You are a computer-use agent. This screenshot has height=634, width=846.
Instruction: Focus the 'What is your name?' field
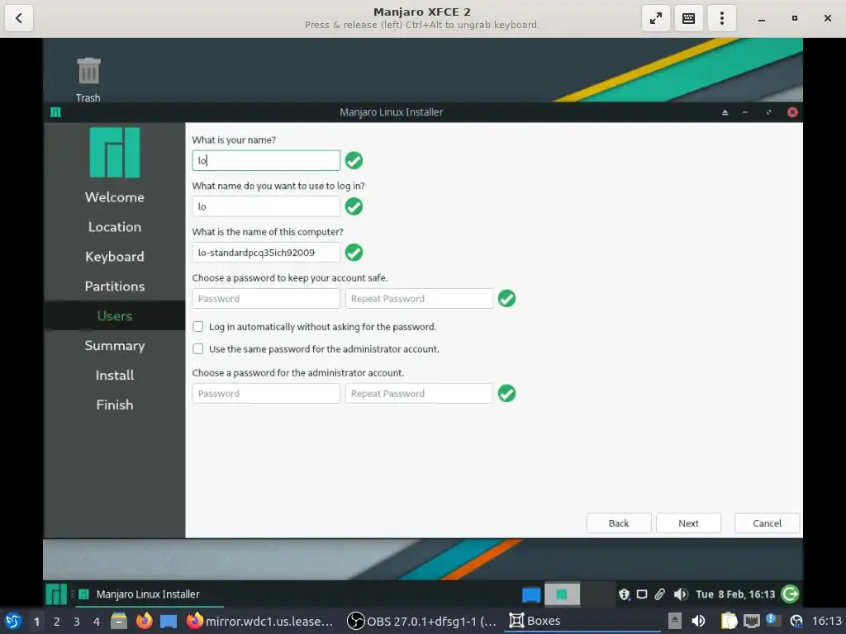(266, 161)
